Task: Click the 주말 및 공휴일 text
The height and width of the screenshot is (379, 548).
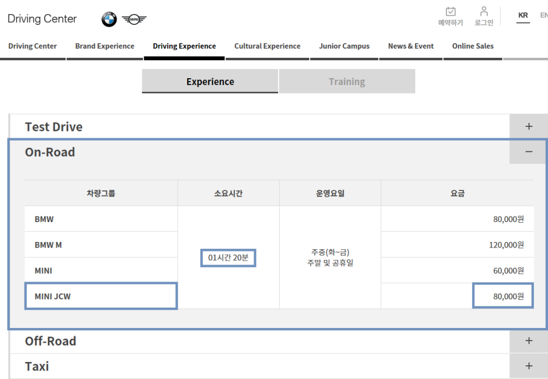Action: 330,263
